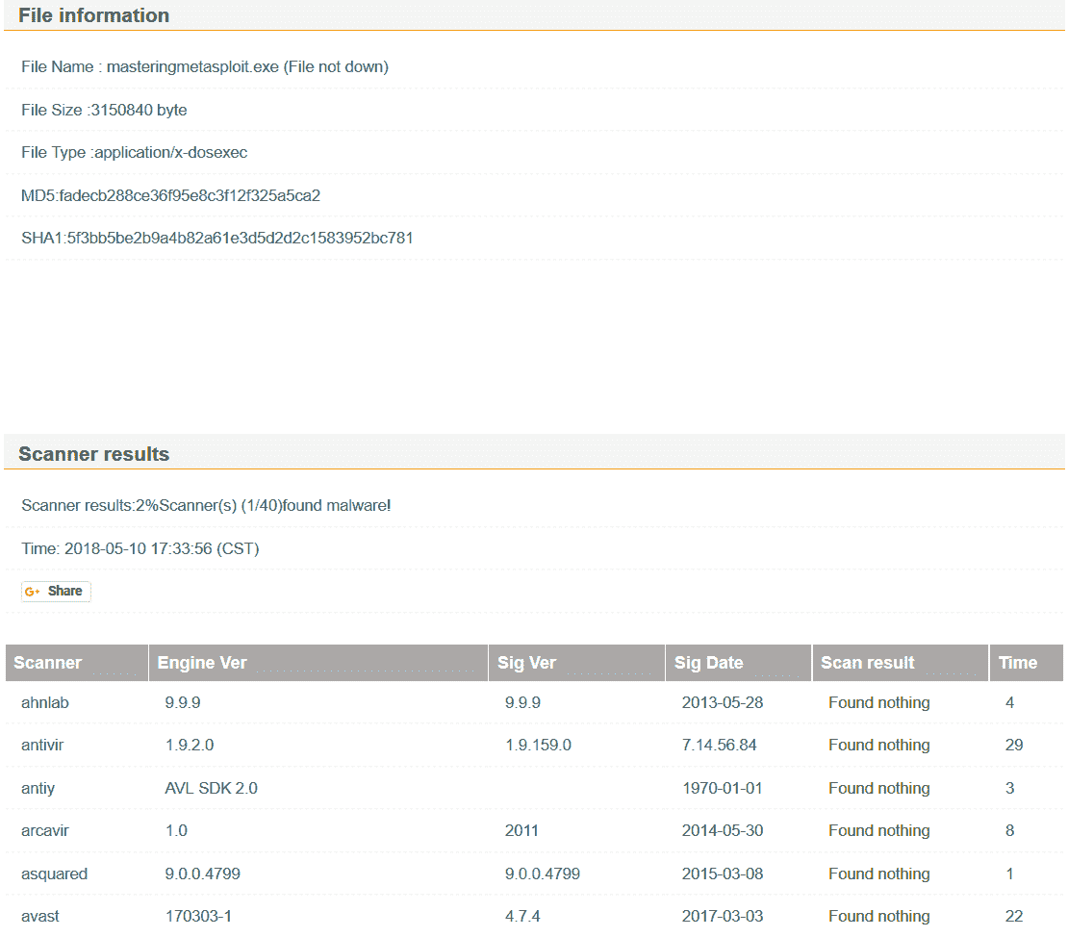Sort by Engine Ver column header
Image resolution: width=1068 pixels, height=937 pixels.
[318, 663]
